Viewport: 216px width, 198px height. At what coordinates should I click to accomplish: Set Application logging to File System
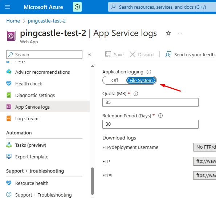[141, 80]
